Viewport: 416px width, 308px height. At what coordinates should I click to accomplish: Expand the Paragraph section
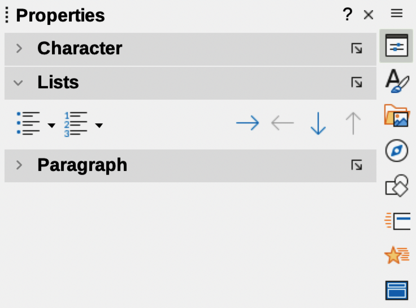coord(19,165)
